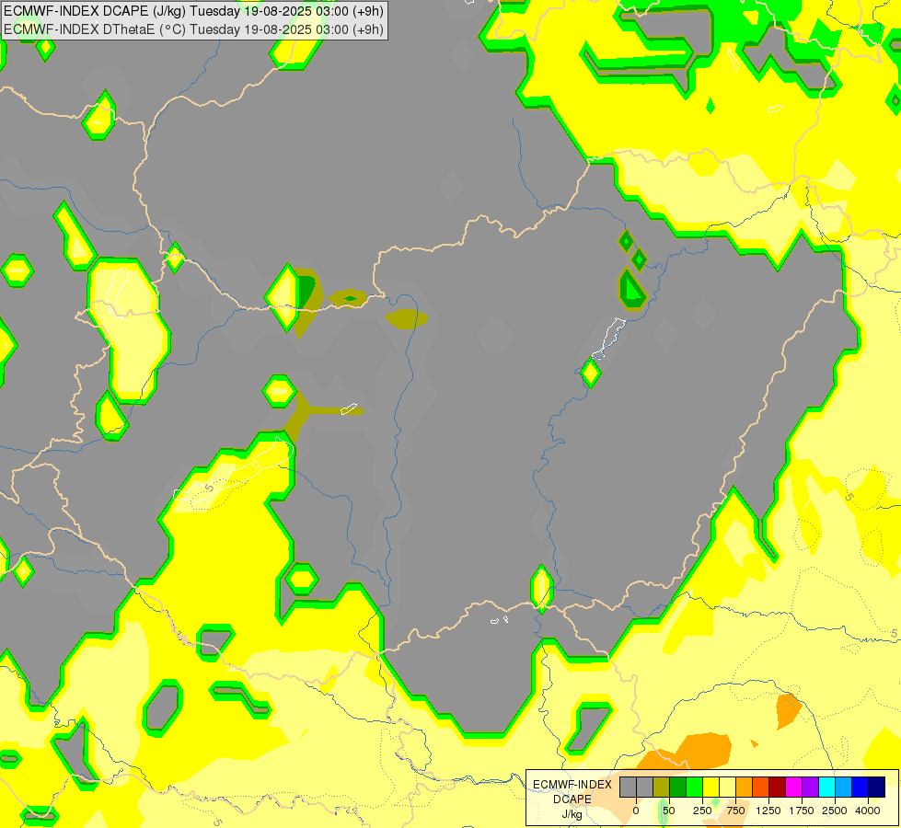The image size is (901, 828).
Task: Click the ECMWF-INDEX DThetaE title line
Action: pos(193,29)
